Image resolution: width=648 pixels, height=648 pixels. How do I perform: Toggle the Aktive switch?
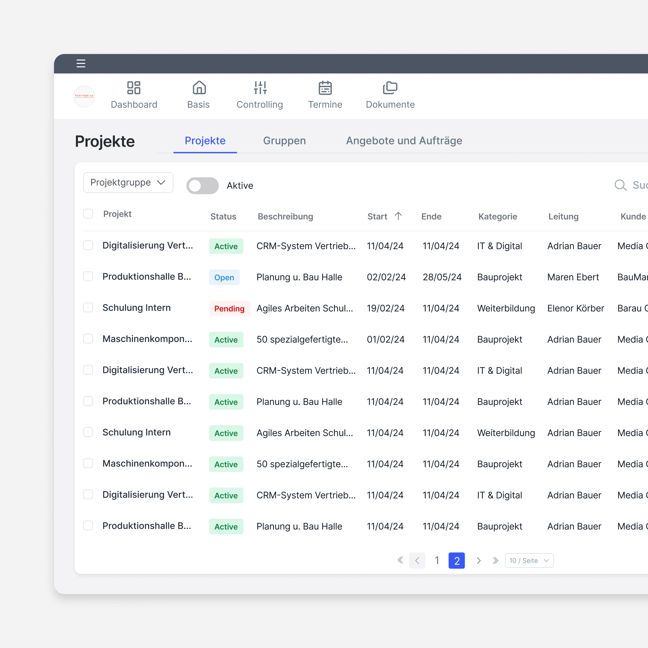(202, 185)
